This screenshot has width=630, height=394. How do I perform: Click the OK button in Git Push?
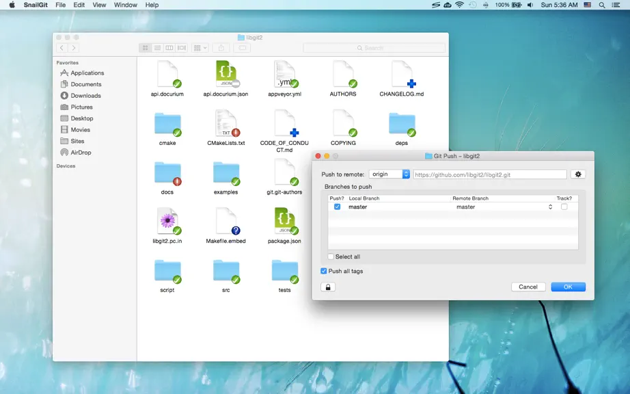click(x=568, y=287)
